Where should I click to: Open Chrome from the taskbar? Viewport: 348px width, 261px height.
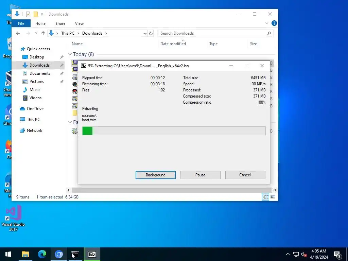pos(58,254)
